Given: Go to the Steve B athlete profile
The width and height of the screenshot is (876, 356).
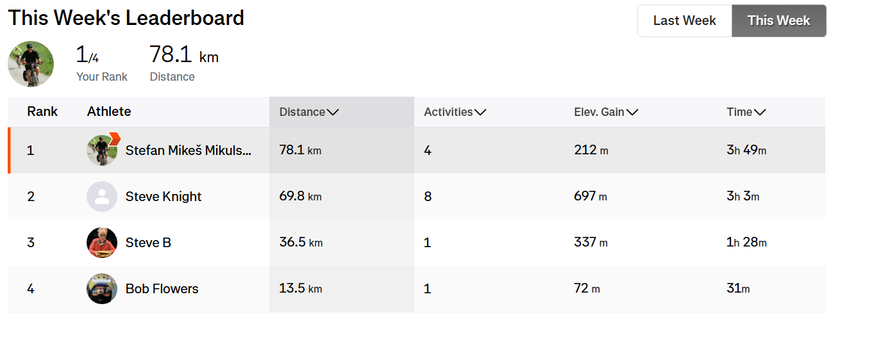Looking at the screenshot, I should (148, 243).
